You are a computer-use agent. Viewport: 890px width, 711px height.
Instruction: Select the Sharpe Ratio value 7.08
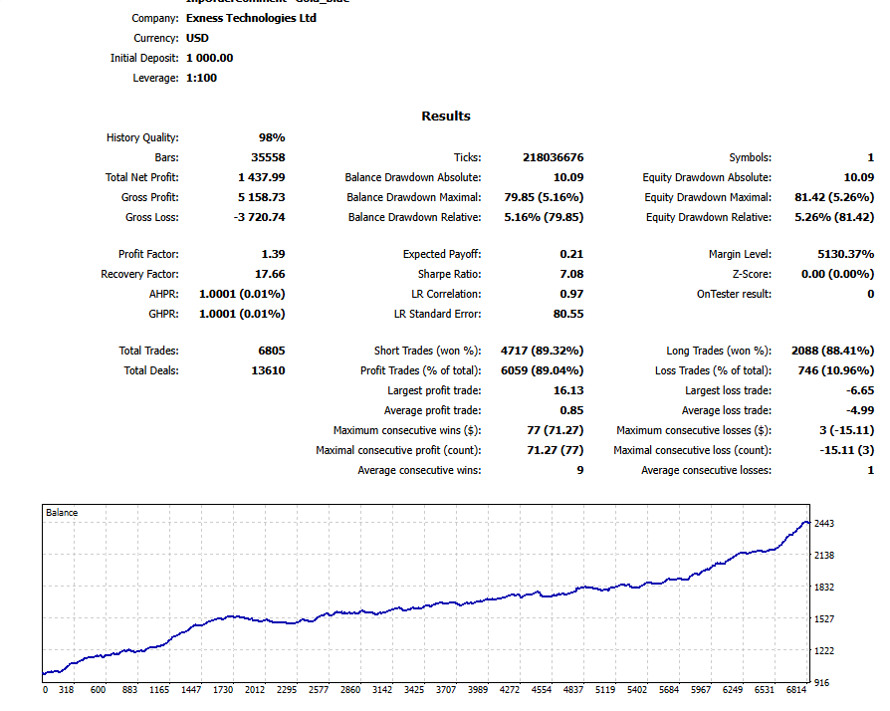click(571, 274)
